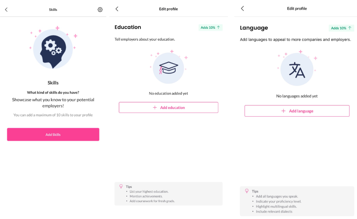Click the Education tips lightbulb icon
357x219 pixels.
coord(121,186)
